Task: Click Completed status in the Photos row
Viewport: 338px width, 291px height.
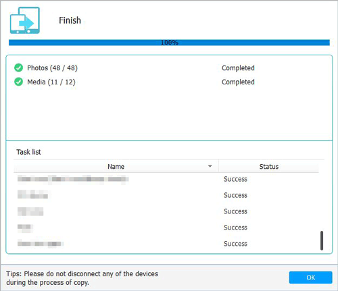Action: click(x=238, y=68)
